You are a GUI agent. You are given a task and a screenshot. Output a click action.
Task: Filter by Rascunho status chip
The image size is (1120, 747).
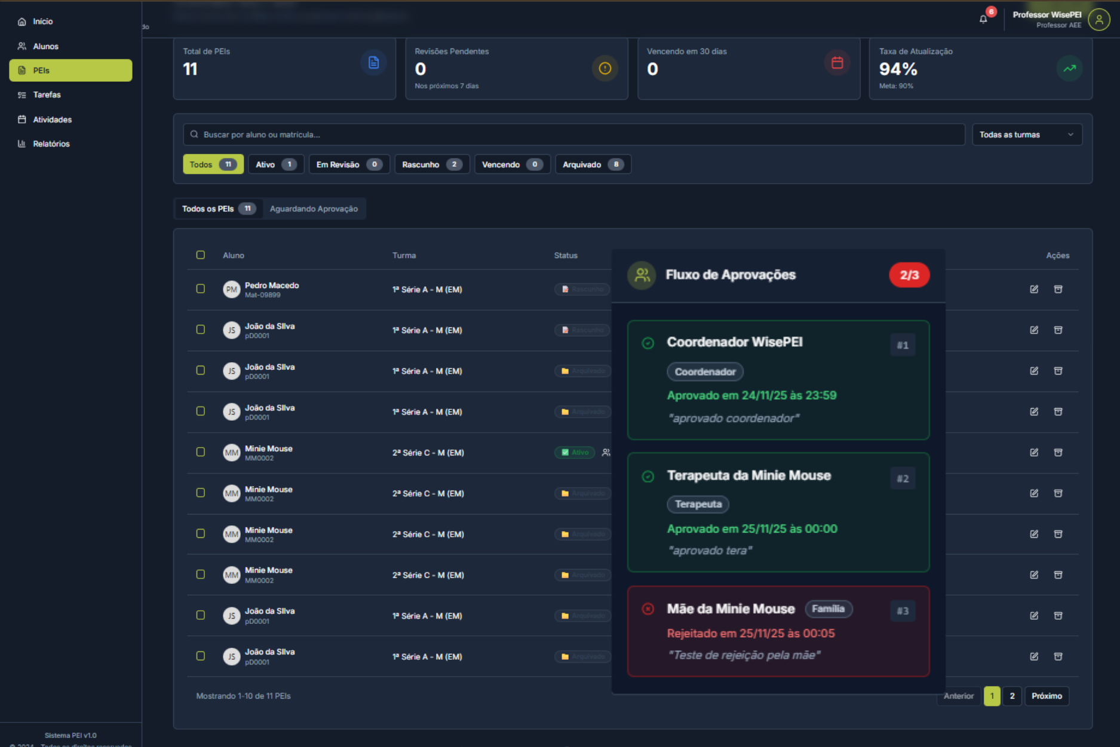pos(431,164)
